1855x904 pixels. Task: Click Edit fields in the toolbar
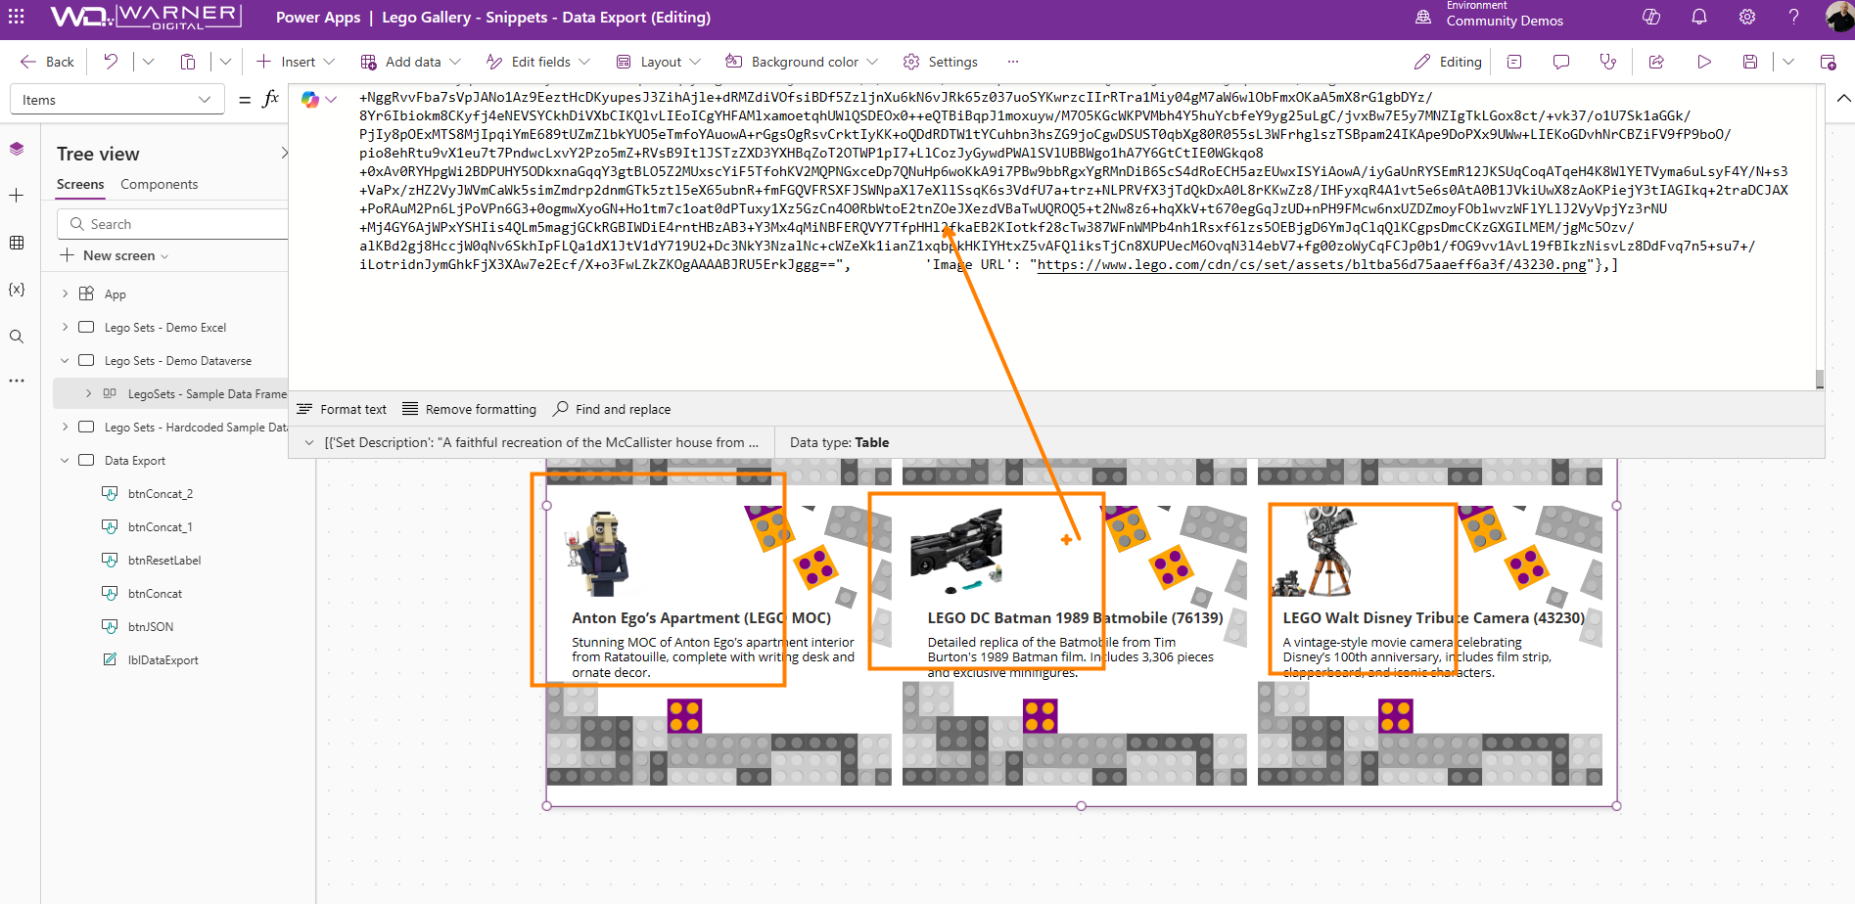click(x=538, y=62)
